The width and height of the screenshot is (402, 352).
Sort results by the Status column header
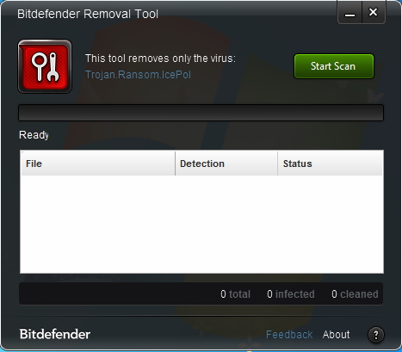(x=330, y=164)
